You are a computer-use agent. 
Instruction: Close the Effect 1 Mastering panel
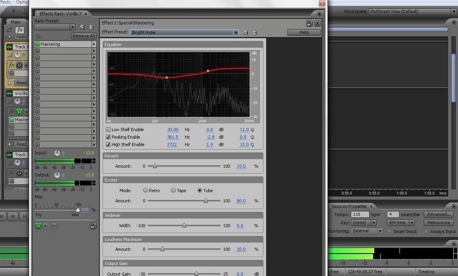[x=318, y=23]
